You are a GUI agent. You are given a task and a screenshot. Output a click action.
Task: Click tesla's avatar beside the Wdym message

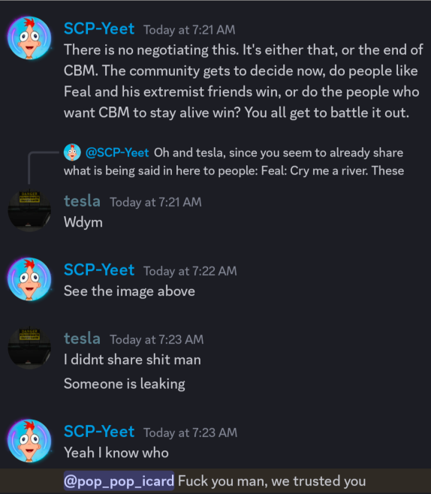pos(29,210)
